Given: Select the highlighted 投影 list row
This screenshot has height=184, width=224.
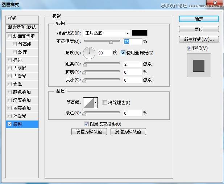Looking at the screenshot, I should coord(22,124).
